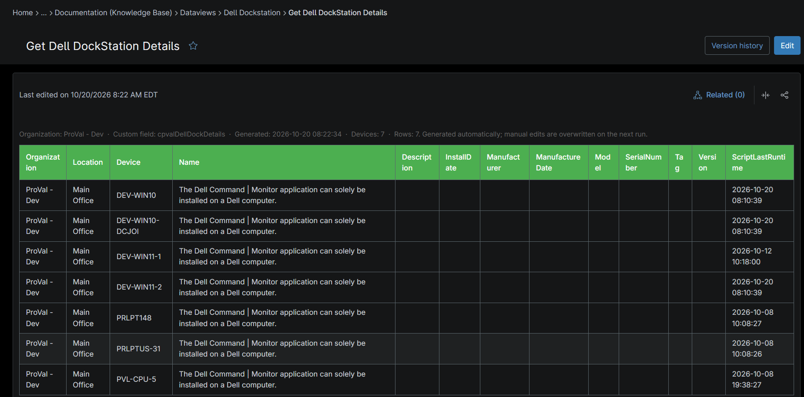This screenshot has width=804, height=397.
Task: Click the Organization column header
Action: coord(43,163)
